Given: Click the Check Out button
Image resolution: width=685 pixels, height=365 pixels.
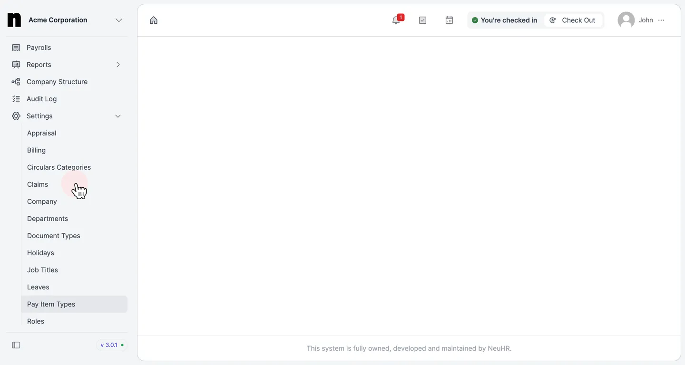Looking at the screenshot, I should tap(573, 20).
